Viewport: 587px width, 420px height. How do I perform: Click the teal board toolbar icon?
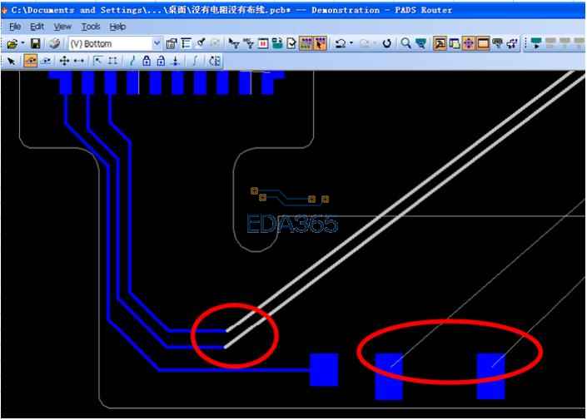pos(277,44)
